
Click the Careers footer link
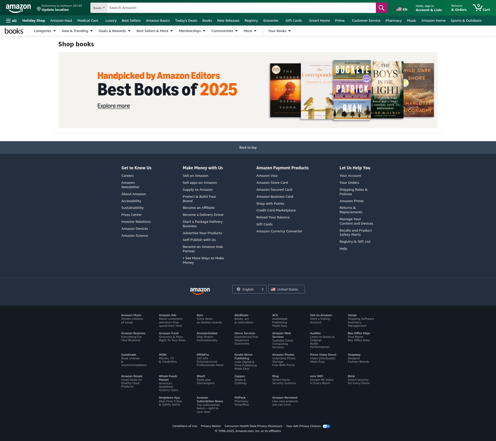(x=127, y=176)
